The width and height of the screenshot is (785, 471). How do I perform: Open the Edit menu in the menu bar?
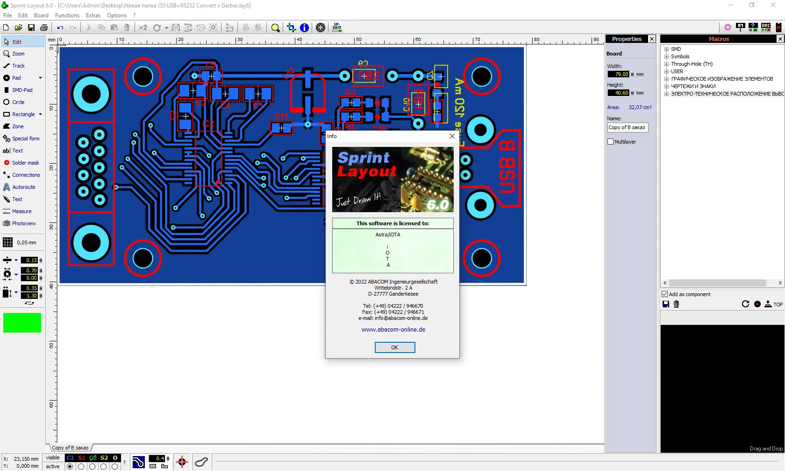23,15
